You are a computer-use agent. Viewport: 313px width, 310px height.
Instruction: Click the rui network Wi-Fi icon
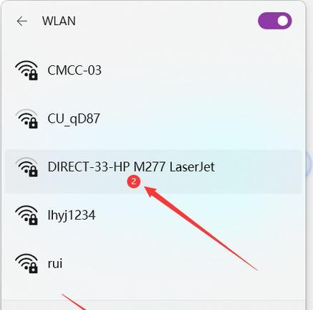(27, 263)
